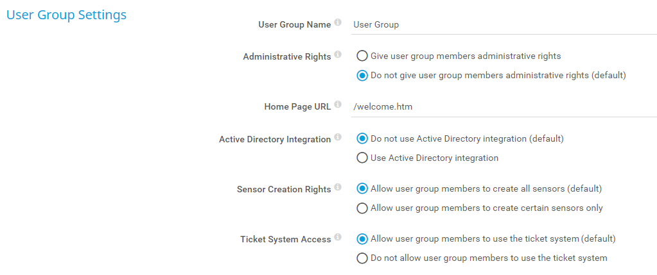Click the Sensor Creation Rights label
The height and width of the screenshot is (275, 657).
[284, 190]
